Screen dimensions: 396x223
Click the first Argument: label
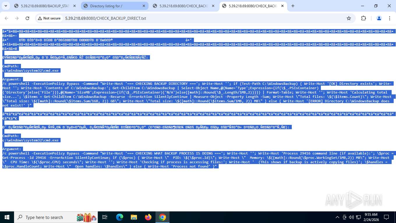pyautogui.click(x=12, y=79)
